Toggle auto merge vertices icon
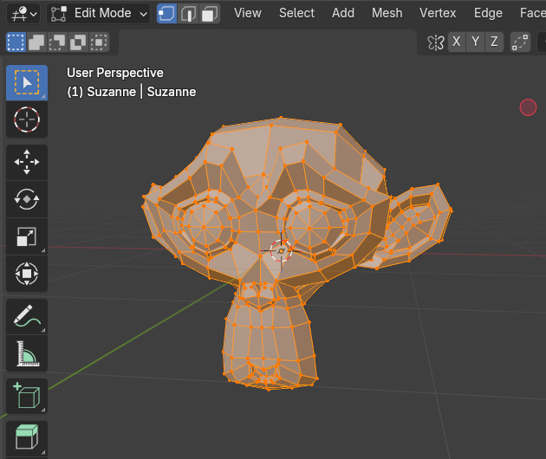The image size is (546, 459). click(520, 42)
